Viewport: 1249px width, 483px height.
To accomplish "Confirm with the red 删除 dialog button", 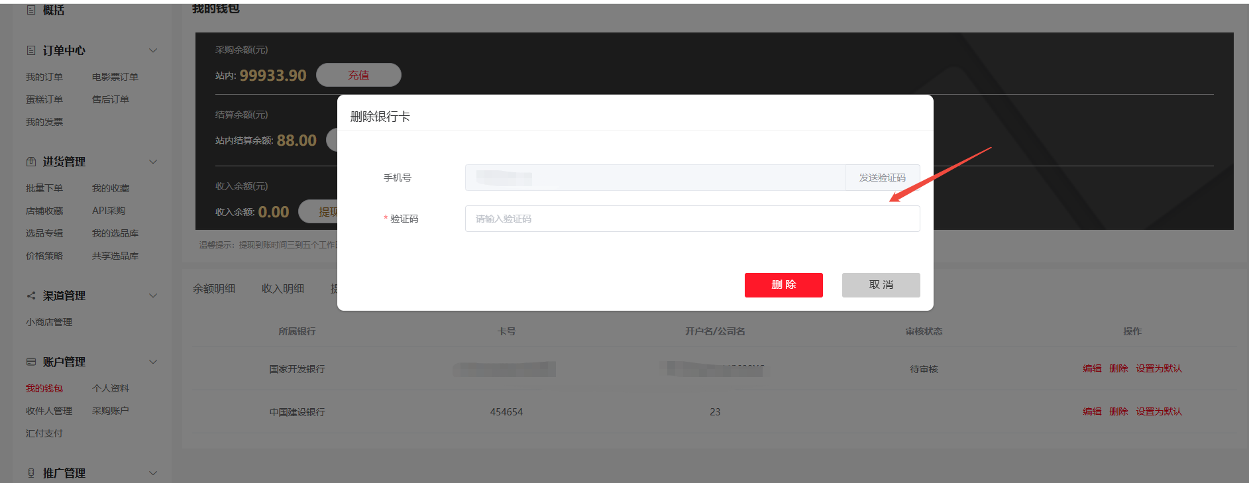I will point(784,285).
